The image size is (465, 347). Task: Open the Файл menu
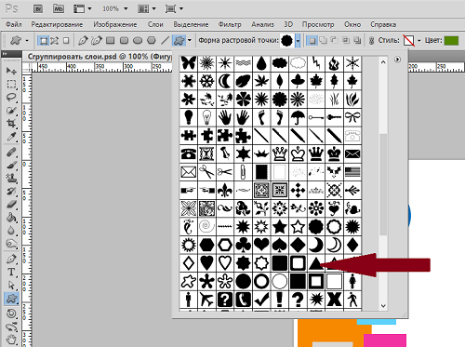click(x=14, y=24)
